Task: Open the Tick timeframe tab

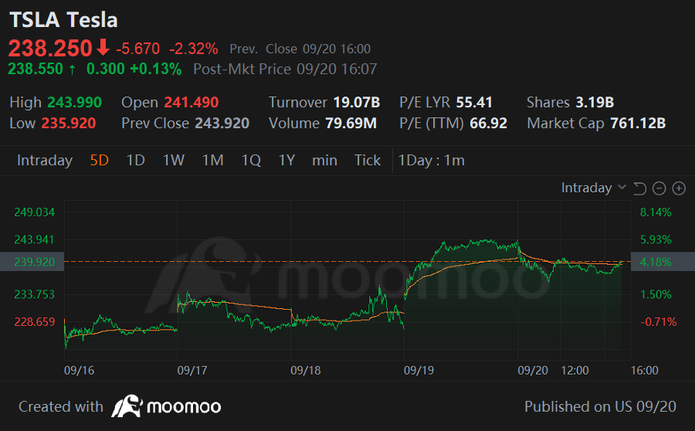Action: (368, 160)
